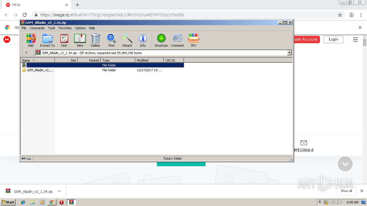Add an archive Comment
This screenshot has width=367, height=206.
coord(177,40)
